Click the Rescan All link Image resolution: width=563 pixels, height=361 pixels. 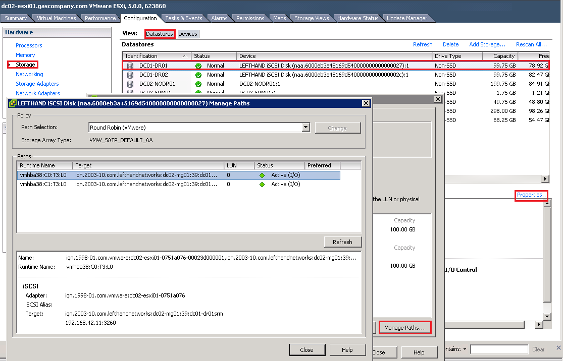pyautogui.click(x=531, y=44)
